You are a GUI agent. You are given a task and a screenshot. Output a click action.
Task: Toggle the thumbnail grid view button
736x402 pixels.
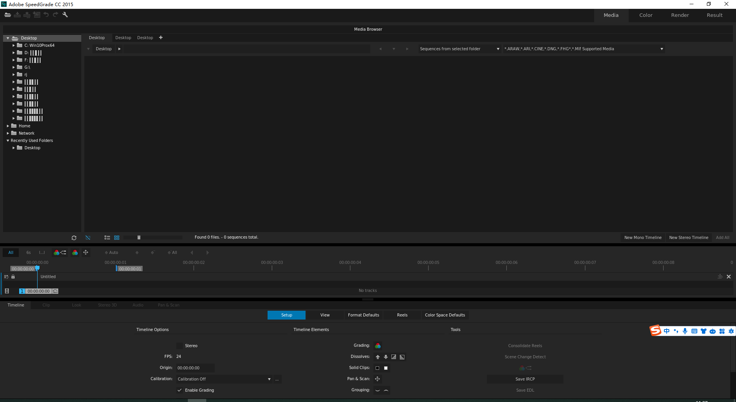tap(117, 238)
